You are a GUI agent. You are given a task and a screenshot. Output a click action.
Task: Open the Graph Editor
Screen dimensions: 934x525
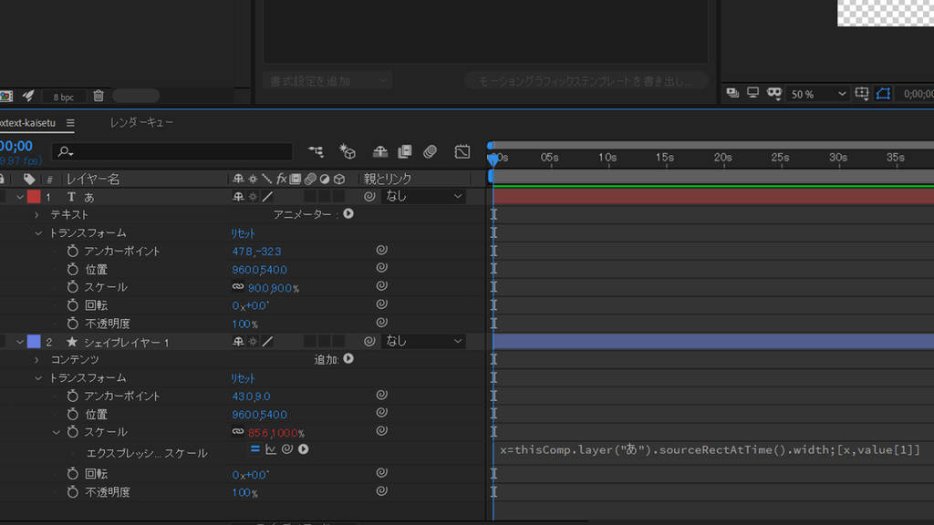[462, 152]
